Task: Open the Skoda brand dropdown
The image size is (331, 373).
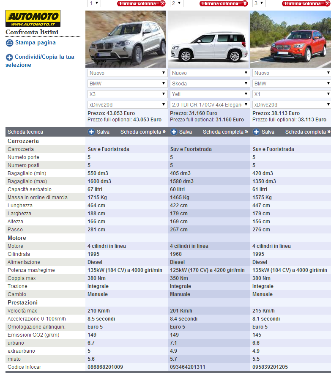Action: (210, 83)
